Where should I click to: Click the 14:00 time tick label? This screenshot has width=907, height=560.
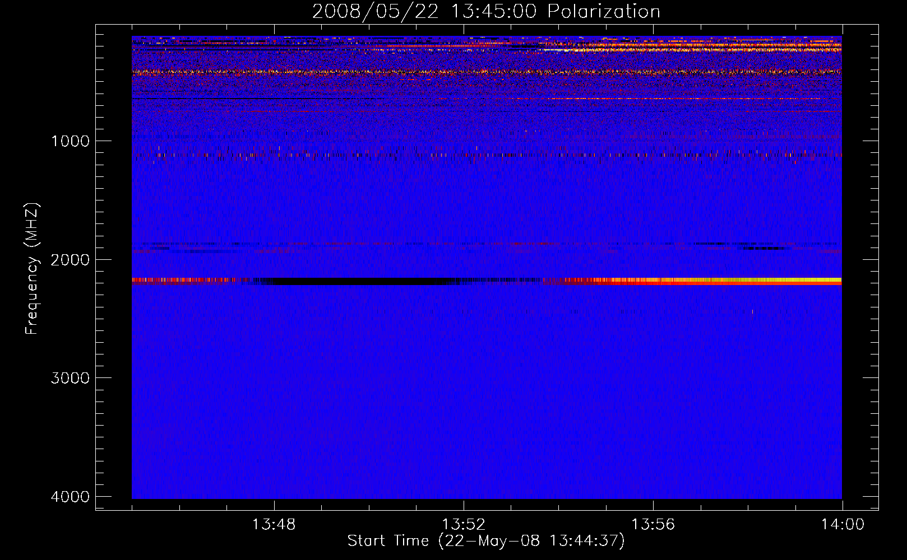842,525
